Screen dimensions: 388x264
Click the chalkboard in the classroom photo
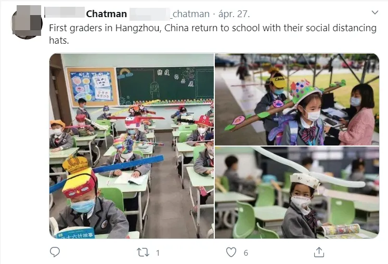pos(165,86)
